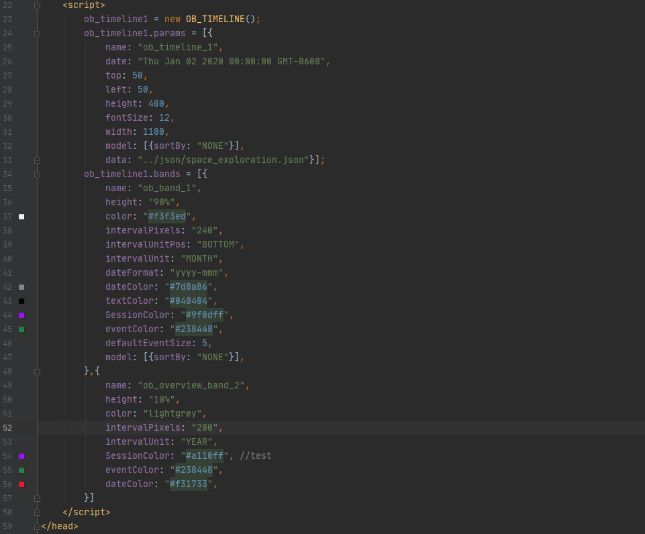Click the "90%" height string
645x534 pixels.
[x=162, y=202]
